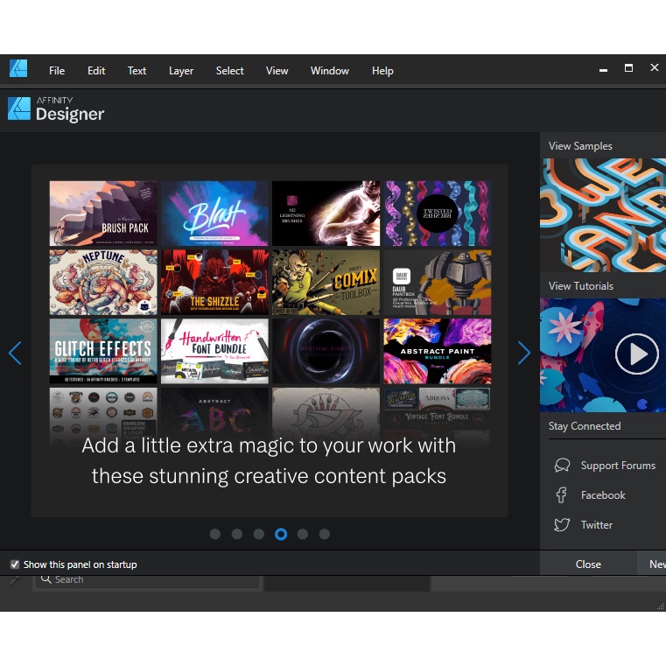Screen dimensions: 666x666
Task: Click the Blast brush pack thumbnail
Action: coord(214,214)
